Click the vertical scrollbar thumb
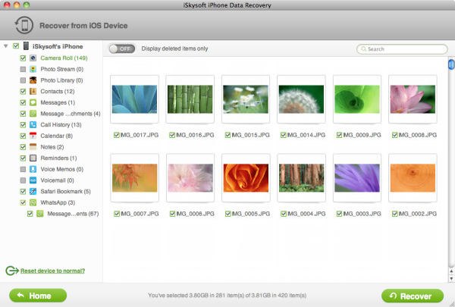 (x=451, y=64)
